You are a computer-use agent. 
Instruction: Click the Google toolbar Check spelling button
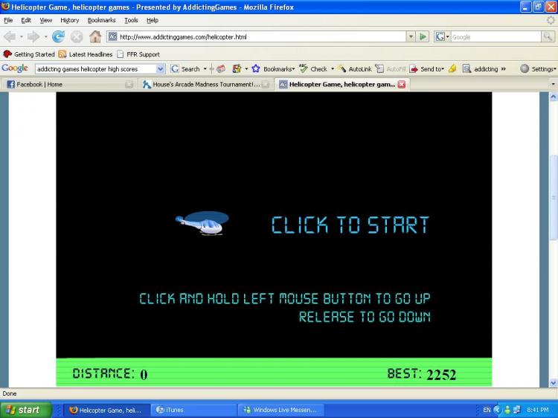pyautogui.click(x=314, y=68)
